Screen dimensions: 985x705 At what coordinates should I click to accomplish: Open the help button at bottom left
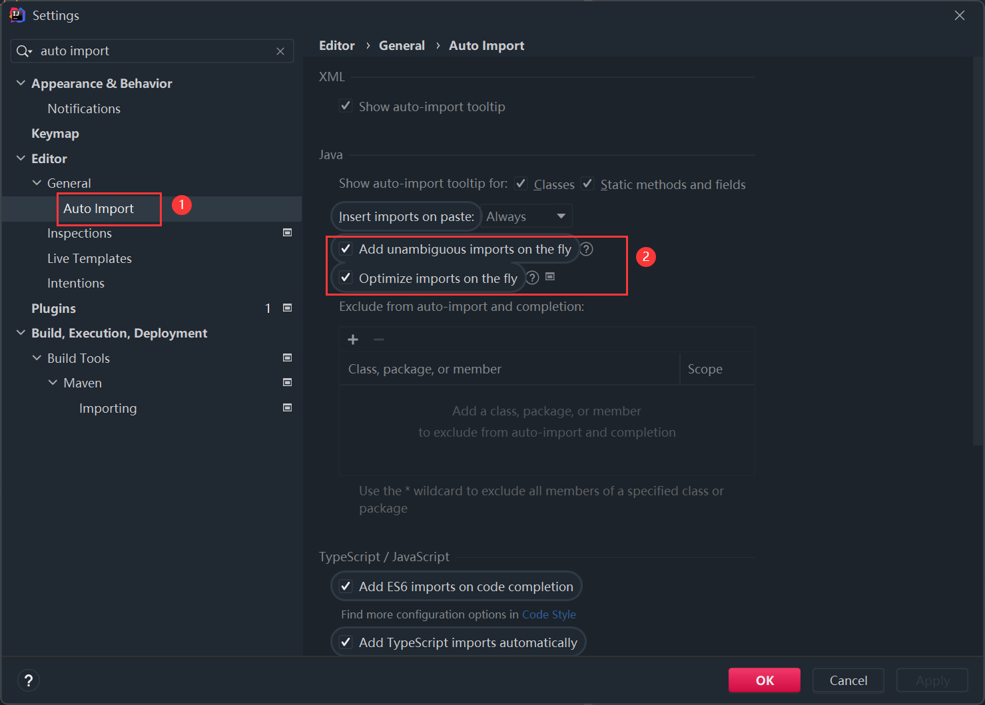28,680
